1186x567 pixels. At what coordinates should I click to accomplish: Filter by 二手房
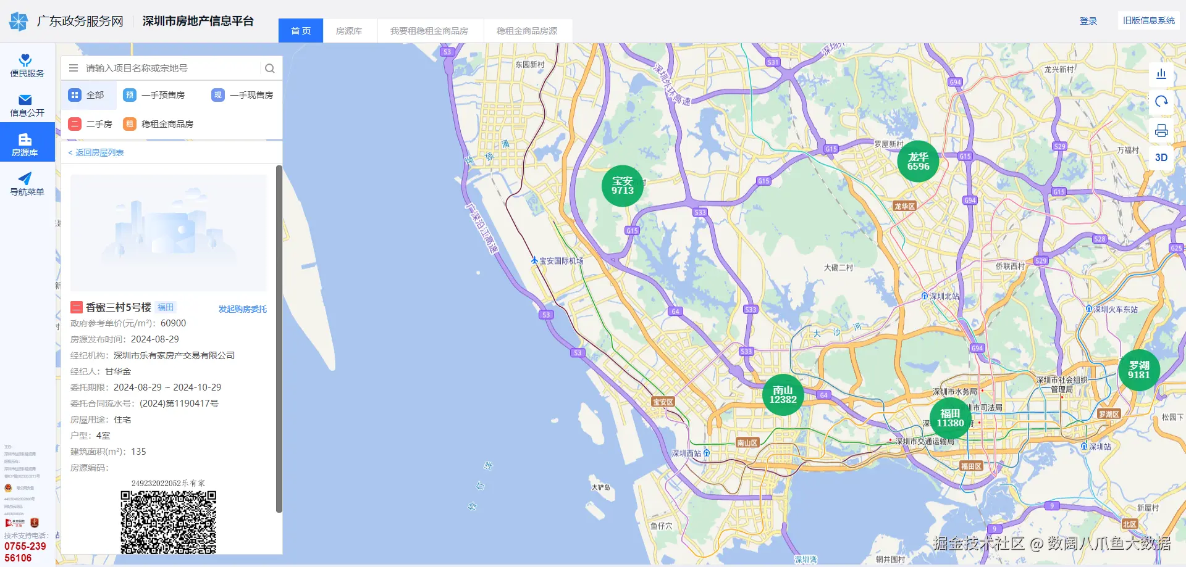(90, 124)
